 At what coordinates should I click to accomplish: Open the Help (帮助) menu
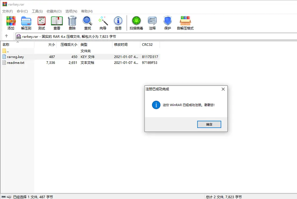click(x=87, y=11)
